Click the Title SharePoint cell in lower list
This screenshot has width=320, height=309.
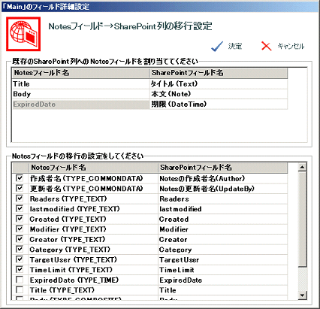pyautogui.click(x=223, y=290)
